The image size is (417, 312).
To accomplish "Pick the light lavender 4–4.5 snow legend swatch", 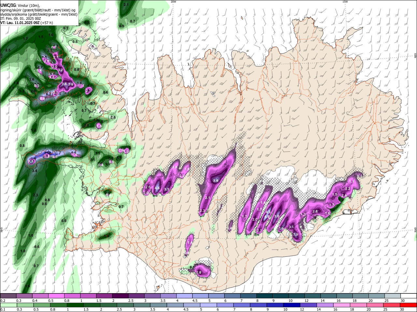I will pos(184,296).
